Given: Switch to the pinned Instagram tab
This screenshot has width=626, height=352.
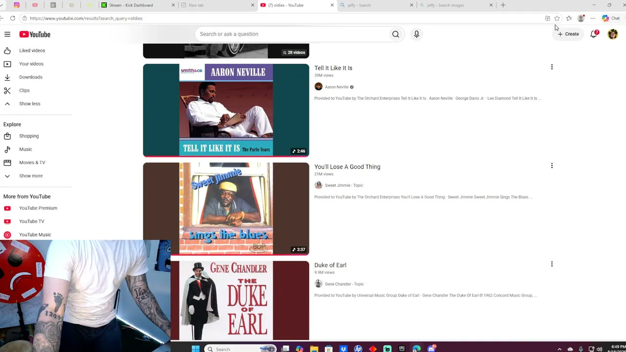Looking at the screenshot, I should tap(17, 5).
